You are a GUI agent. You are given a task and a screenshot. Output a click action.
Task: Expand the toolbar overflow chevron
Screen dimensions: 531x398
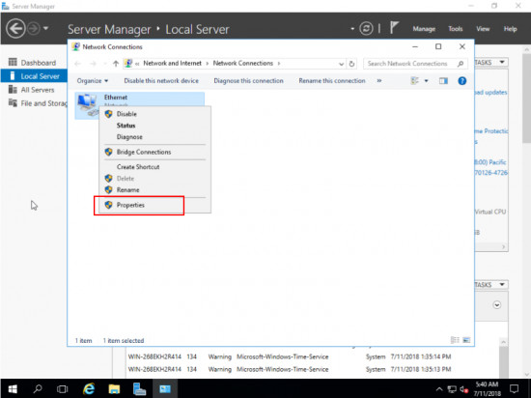[x=379, y=80]
